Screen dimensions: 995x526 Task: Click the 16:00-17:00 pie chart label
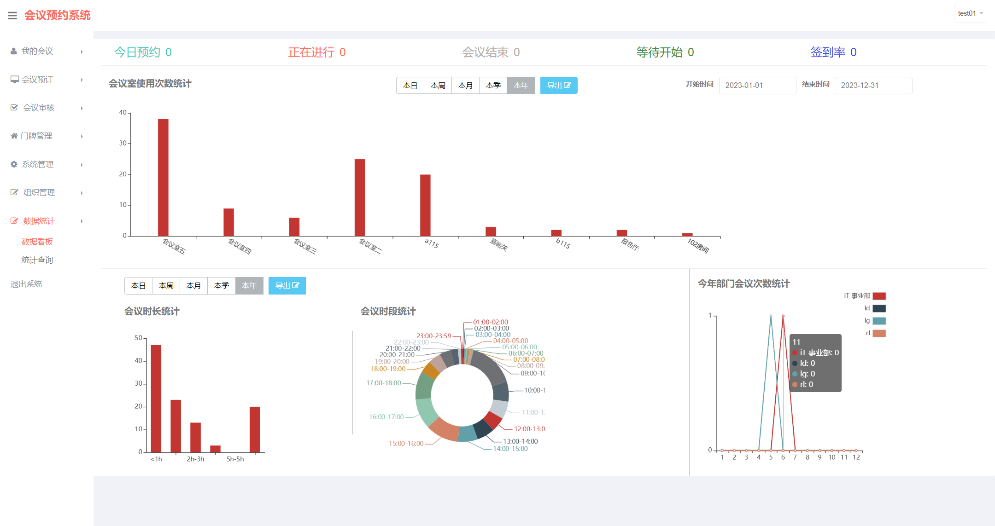click(386, 417)
